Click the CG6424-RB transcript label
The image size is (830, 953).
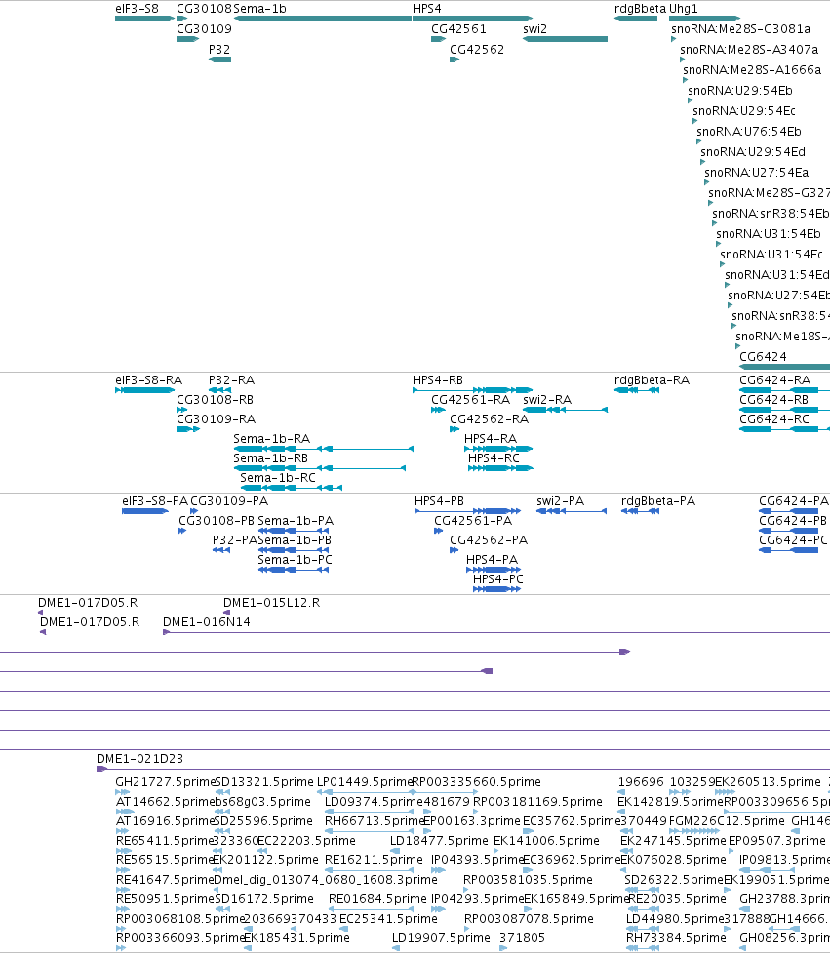pyautogui.click(x=774, y=399)
